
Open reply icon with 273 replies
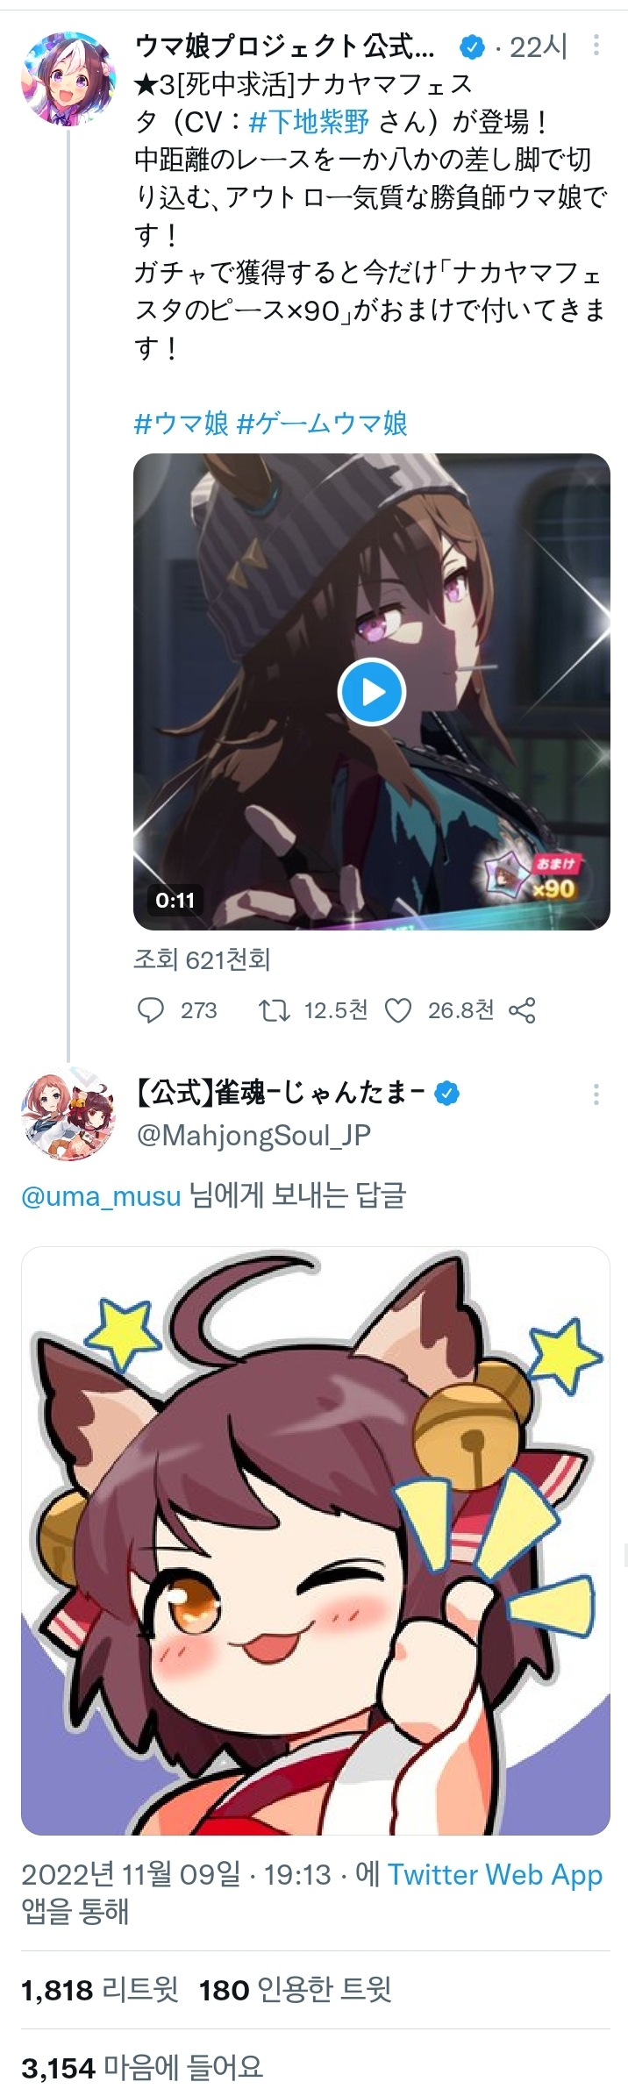[152, 1010]
